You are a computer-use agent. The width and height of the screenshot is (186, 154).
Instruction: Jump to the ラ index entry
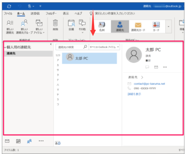(x=58, y=100)
